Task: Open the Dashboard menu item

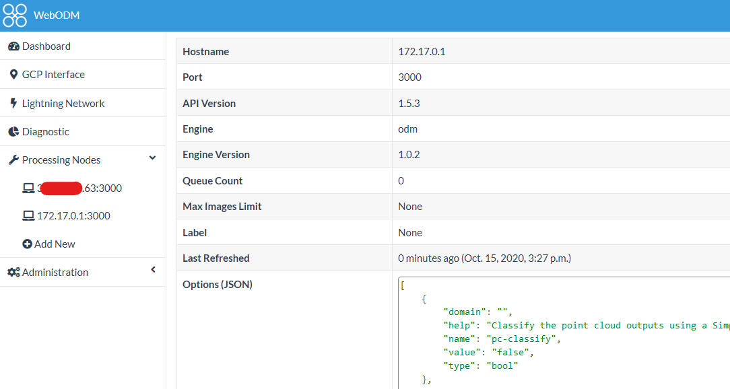Action: point(83,46)
